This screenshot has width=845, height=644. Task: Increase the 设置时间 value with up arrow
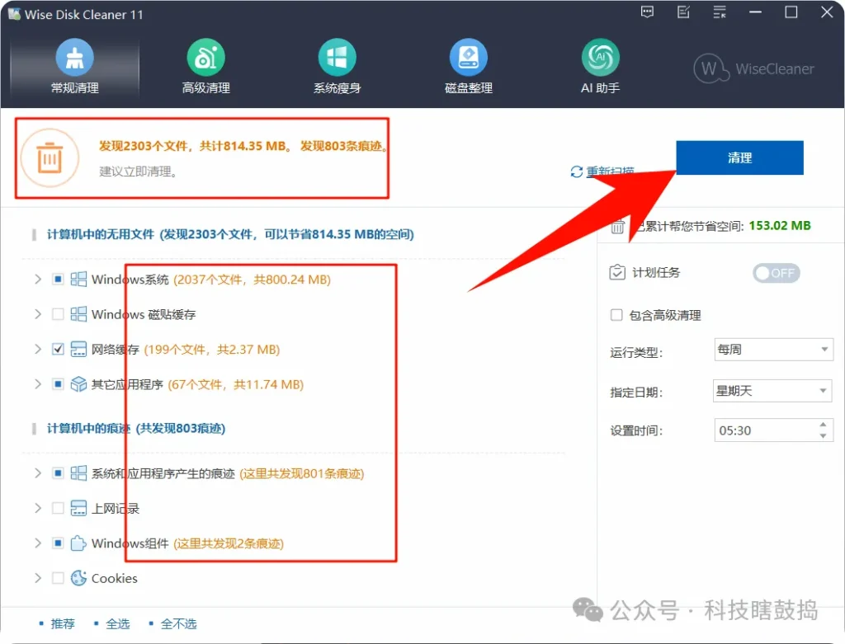click(x=823, y=425)
